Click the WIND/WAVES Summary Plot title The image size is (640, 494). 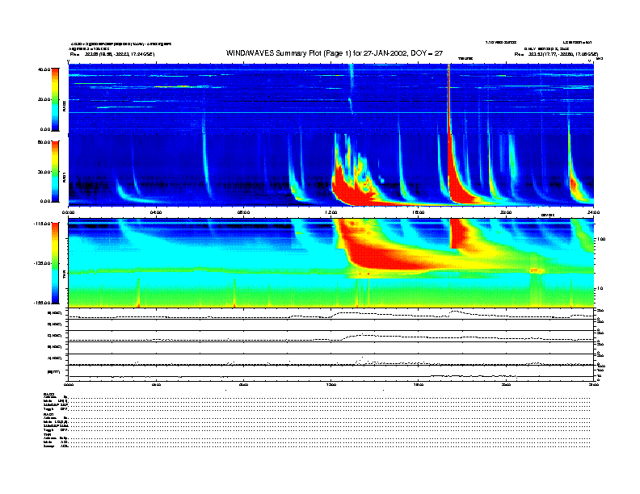(335, 53)
